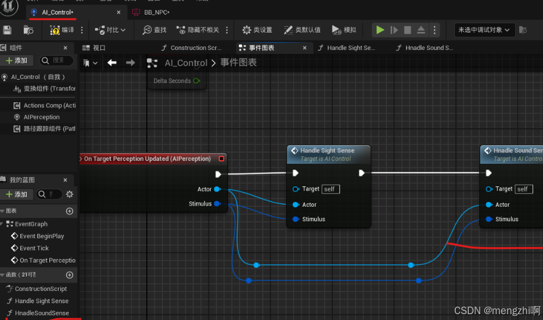
Task: Click the frame-step playback button
Action: click(x=394, y=30)
